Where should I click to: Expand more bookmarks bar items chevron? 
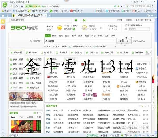82,11
